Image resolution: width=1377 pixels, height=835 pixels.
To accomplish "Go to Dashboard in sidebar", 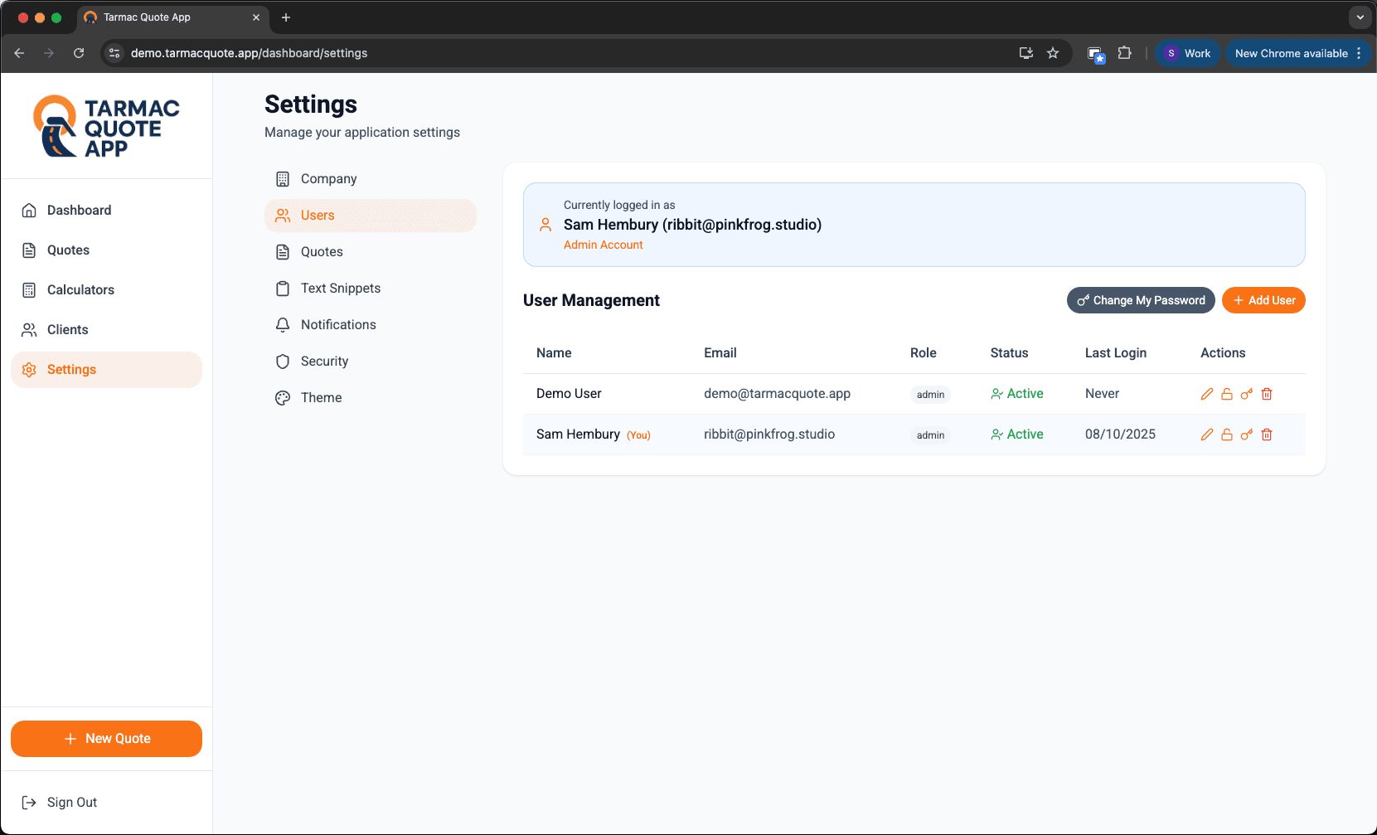I will 79,211.
